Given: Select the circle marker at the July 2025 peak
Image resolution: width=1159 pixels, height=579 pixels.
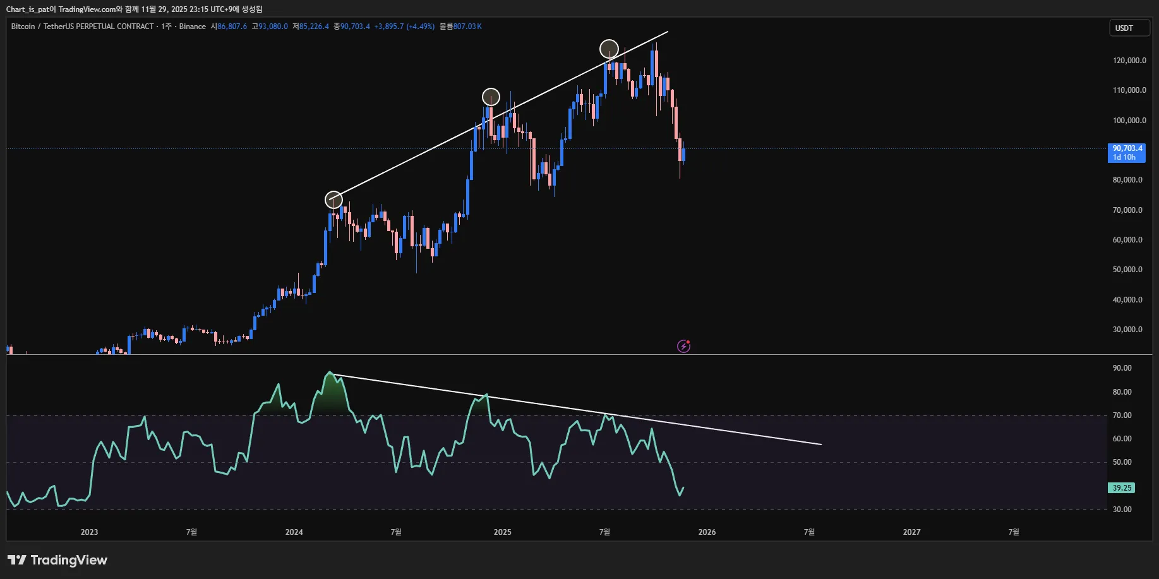Looking at the screenshot, I should point(609,49).
